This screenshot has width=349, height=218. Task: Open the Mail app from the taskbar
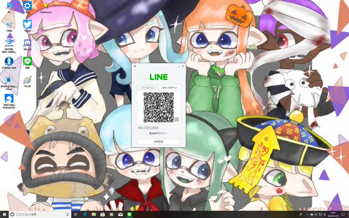pos(121,214)
